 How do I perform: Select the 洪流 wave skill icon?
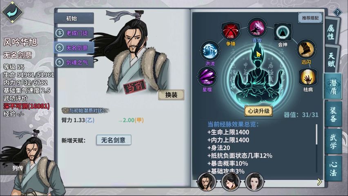(210, 50)
